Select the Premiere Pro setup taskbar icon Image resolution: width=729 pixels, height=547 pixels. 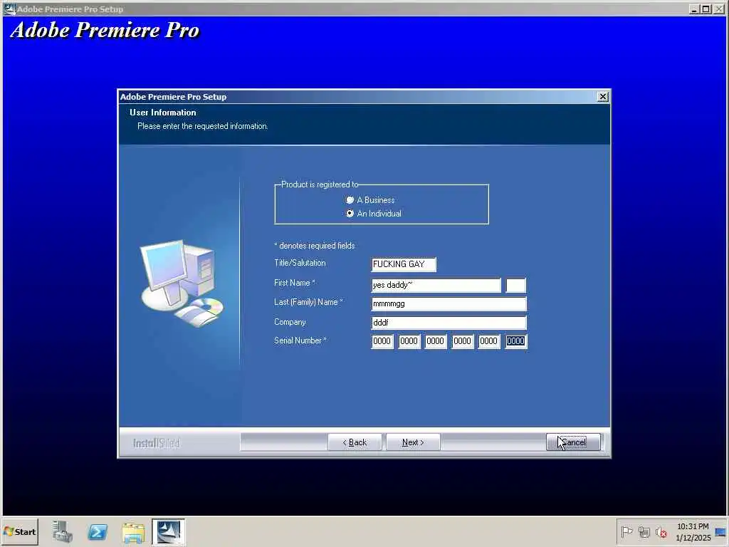pos(168,531)
